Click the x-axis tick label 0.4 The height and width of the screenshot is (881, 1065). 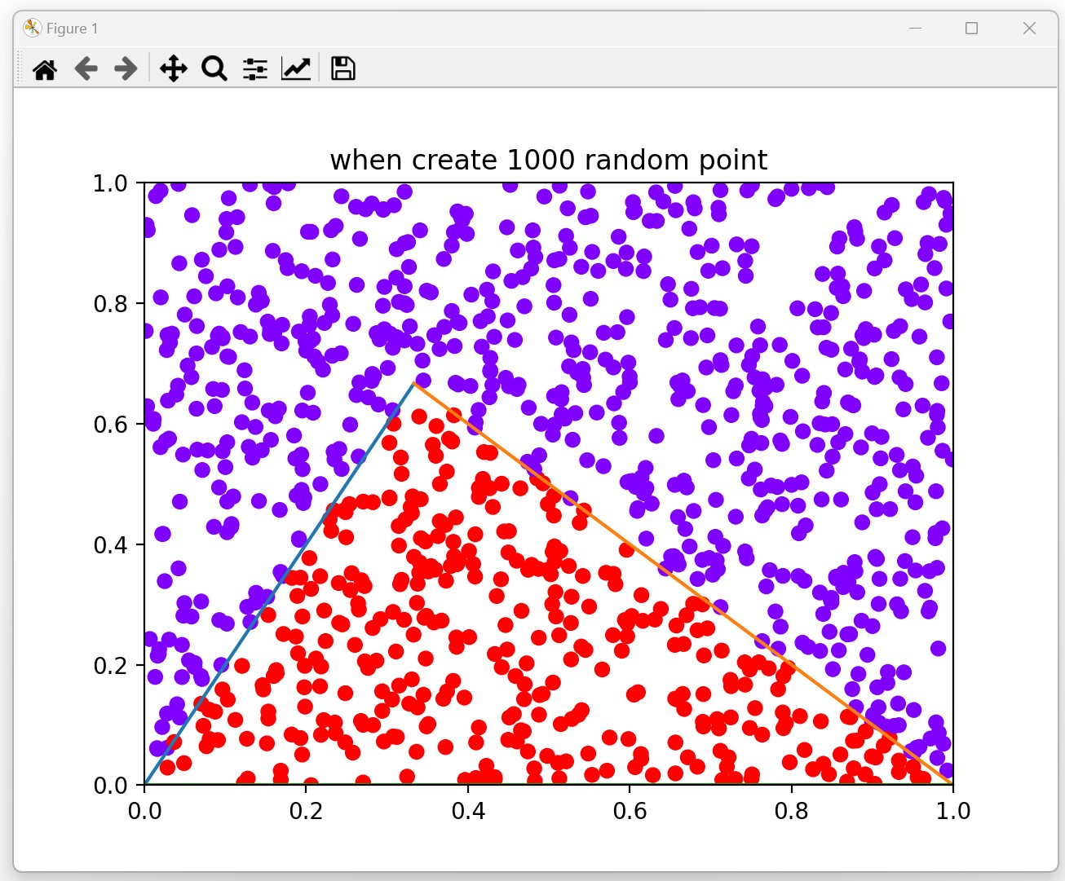coord(468,811)
